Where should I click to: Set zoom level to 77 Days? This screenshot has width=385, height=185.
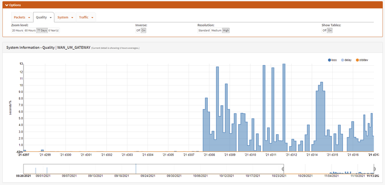(42, 30)
